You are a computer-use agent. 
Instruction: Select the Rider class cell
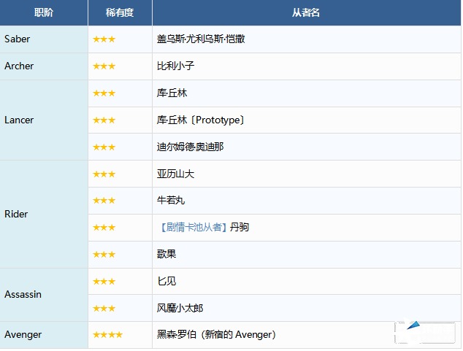tap(16, 214)
